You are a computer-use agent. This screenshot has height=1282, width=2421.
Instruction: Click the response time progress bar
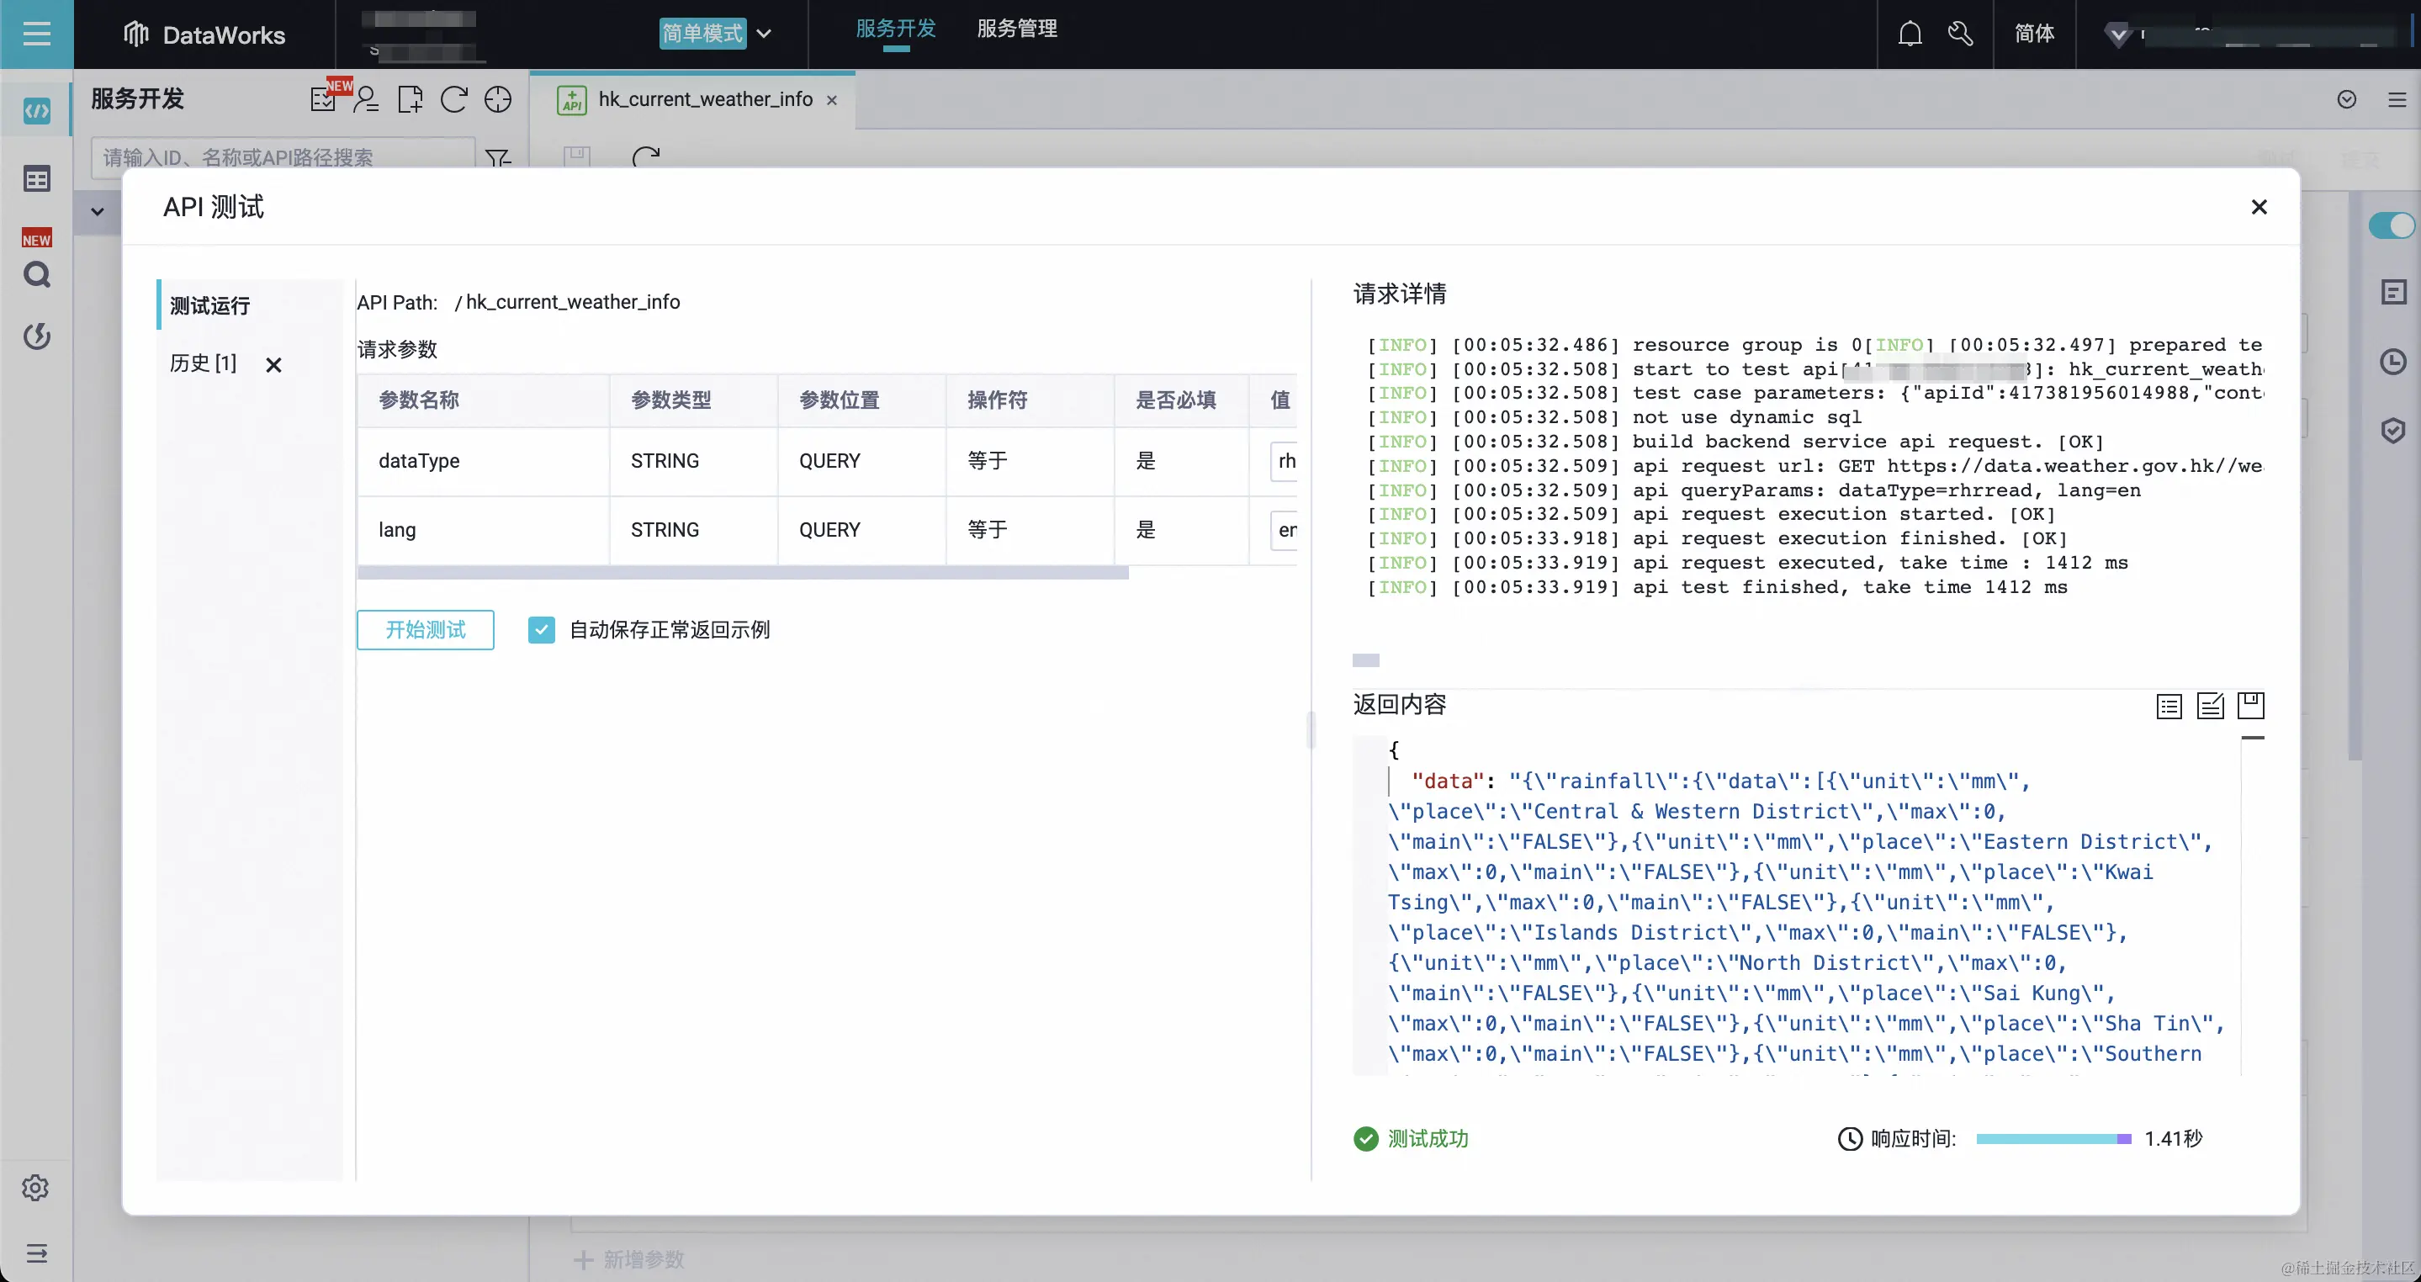2053,1138
